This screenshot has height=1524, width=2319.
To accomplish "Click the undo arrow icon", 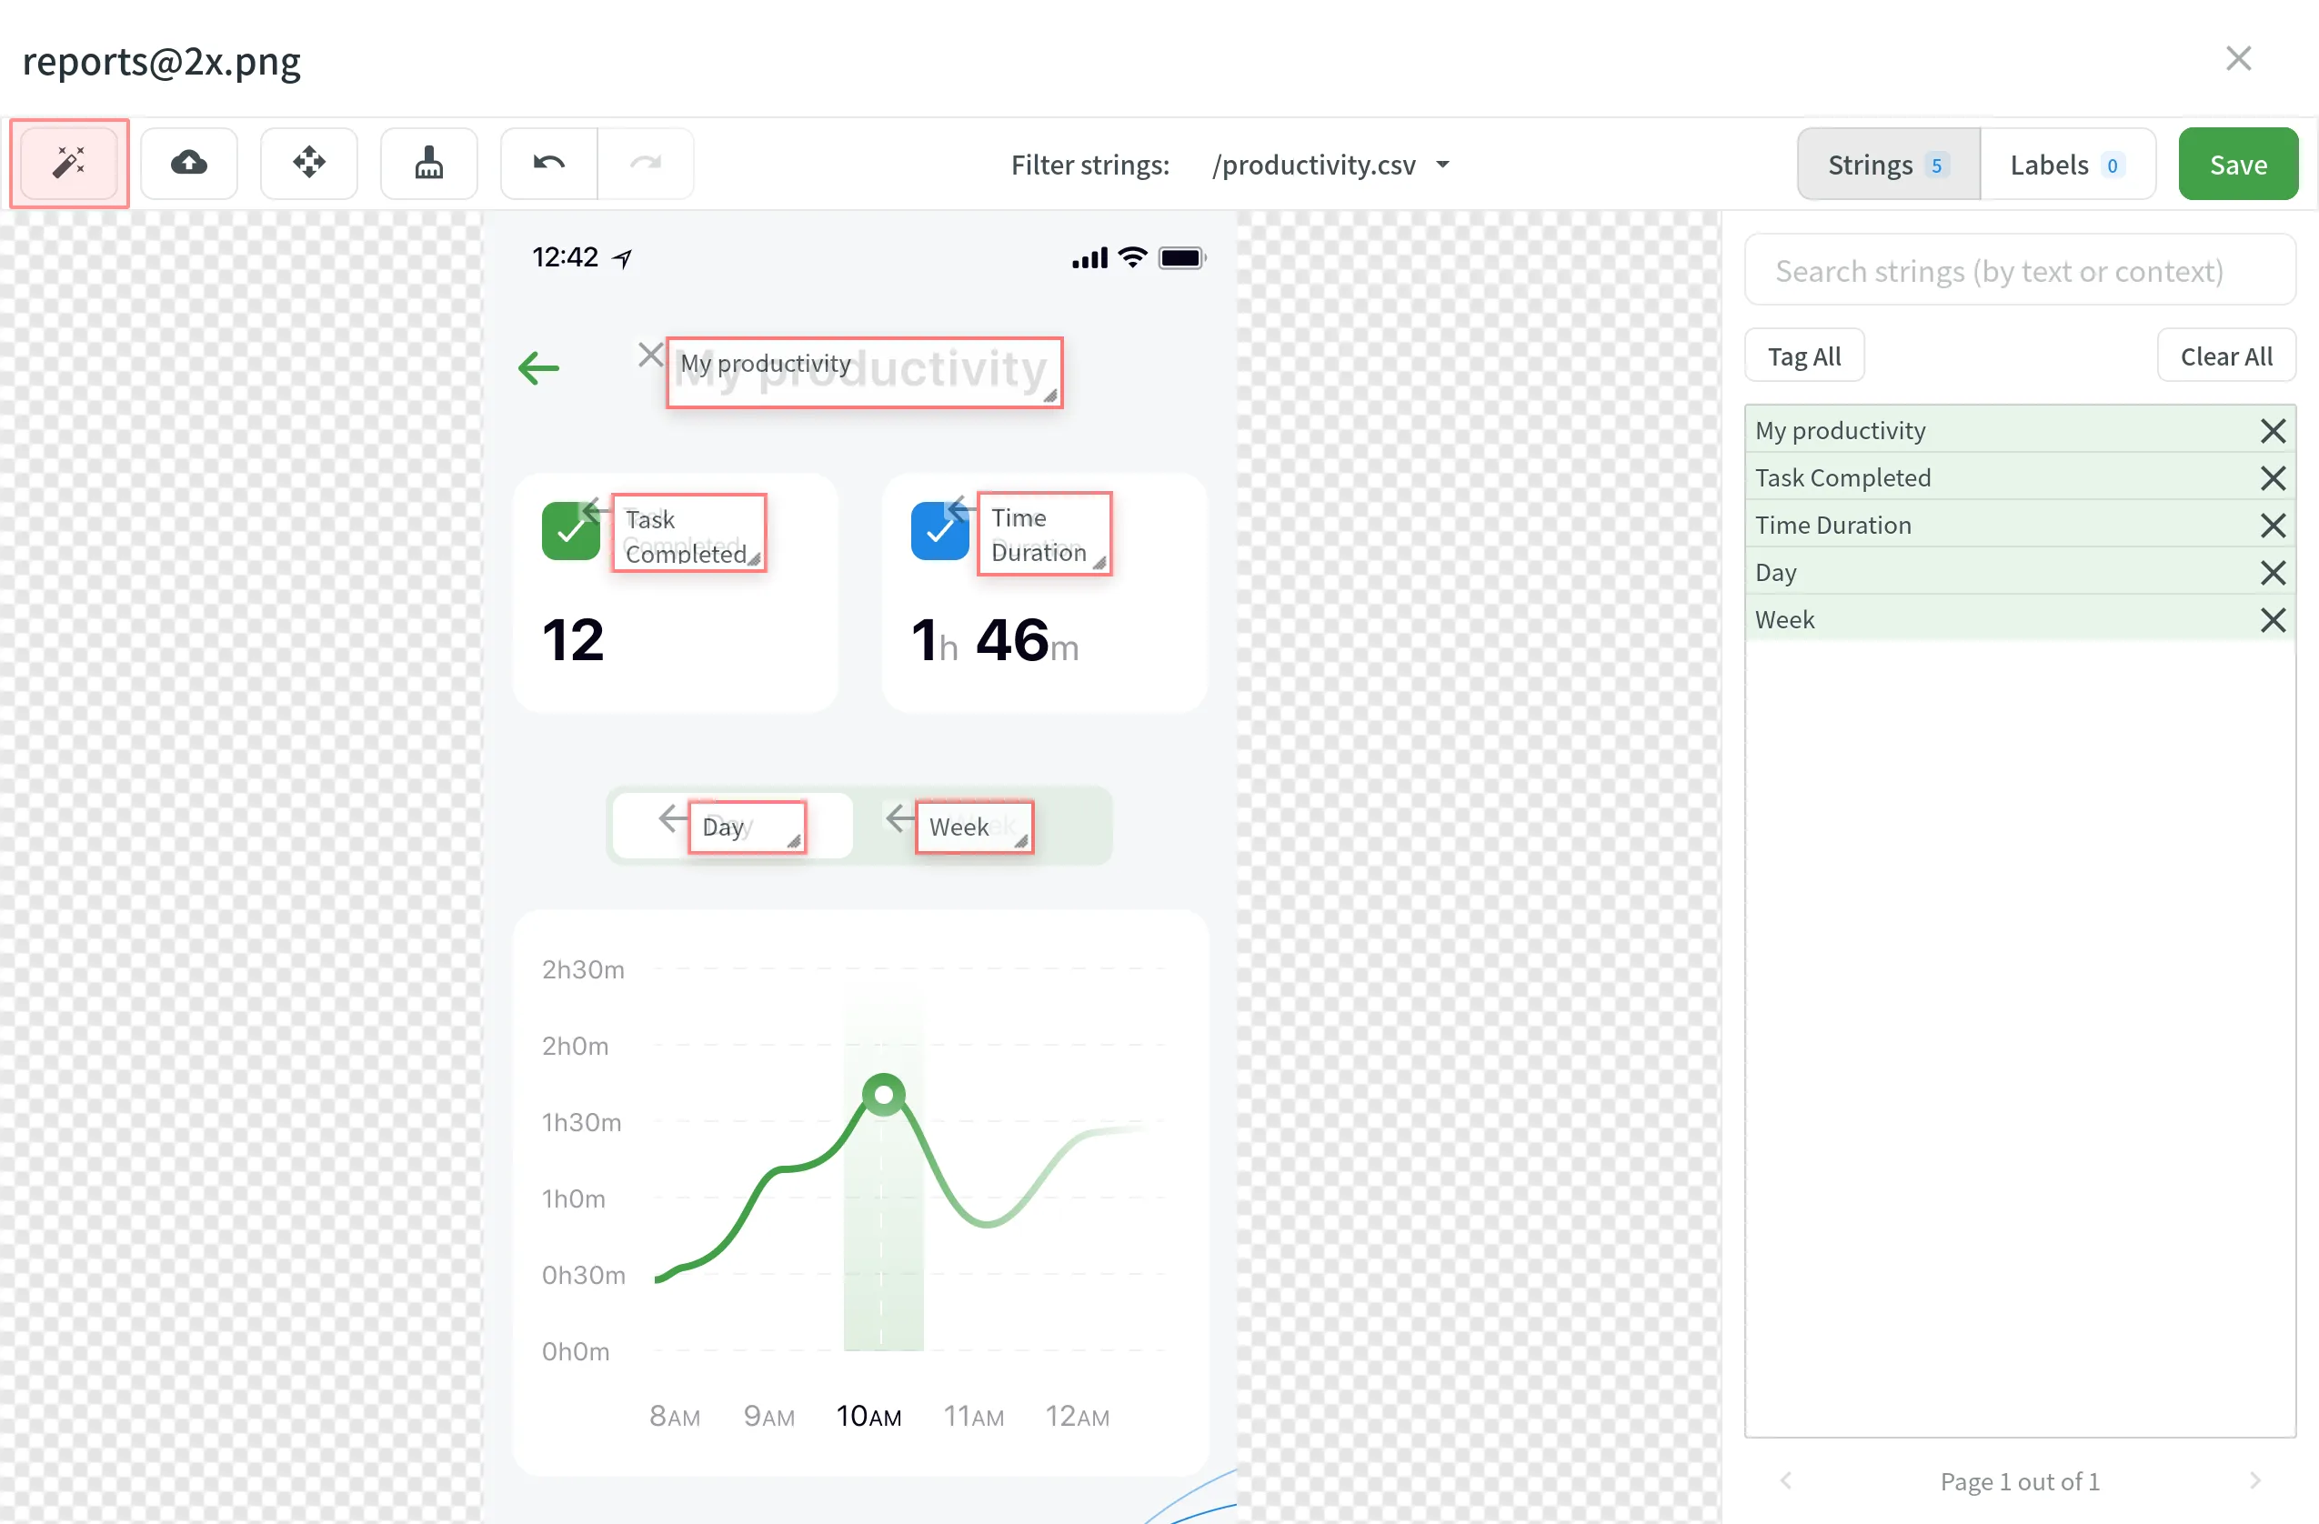I will [x=549, y=164].
